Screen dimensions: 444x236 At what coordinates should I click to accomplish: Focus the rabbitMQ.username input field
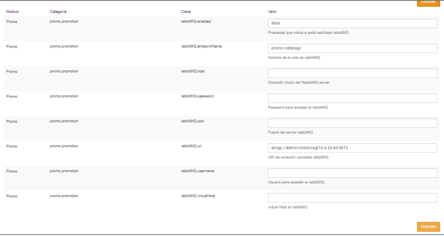[352, 173]
